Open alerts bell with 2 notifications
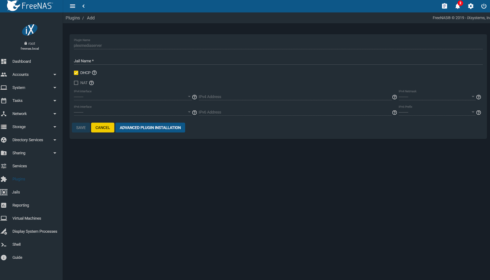The image size is (490, 280). point(458,6)
